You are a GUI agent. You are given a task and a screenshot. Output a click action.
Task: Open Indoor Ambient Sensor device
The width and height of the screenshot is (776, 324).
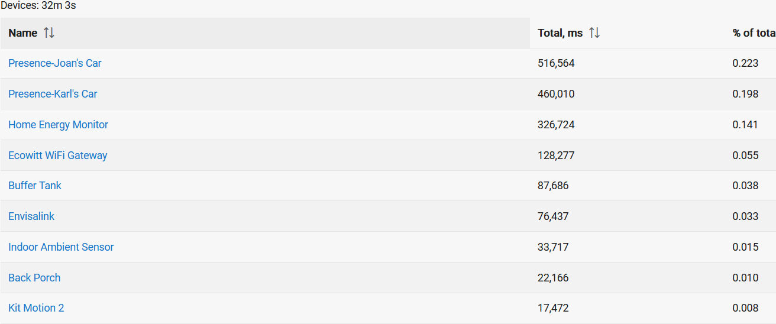click(x=61, y=247)
